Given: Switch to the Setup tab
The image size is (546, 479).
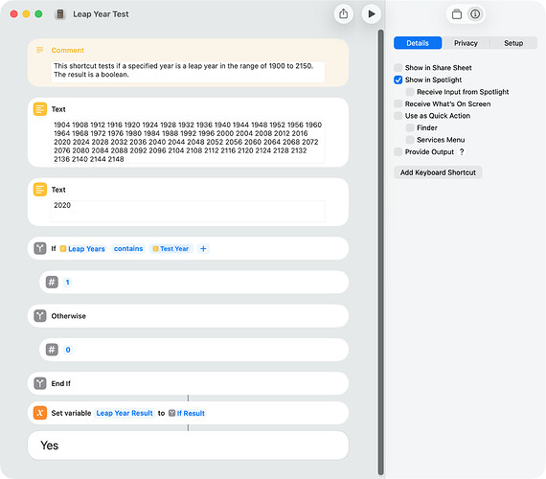Looking at the screenshot, I should tap(513, 43).
